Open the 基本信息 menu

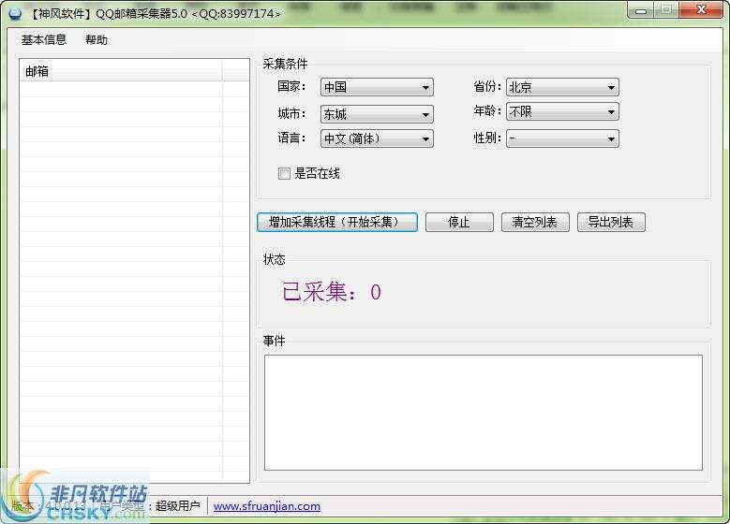tap(44, 40)
